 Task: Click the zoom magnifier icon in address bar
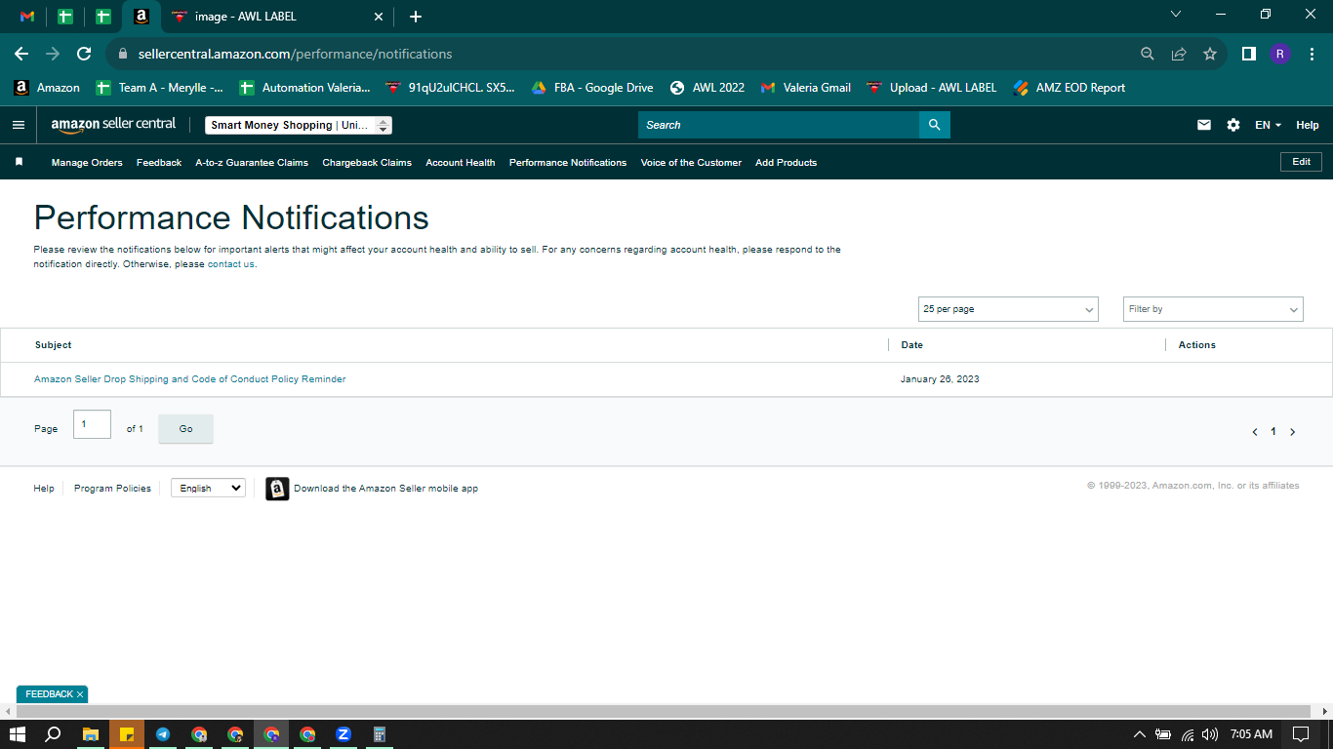coord(1148,54)
